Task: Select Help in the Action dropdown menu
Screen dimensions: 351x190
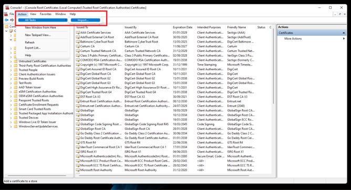Action: tap(28, 55)
